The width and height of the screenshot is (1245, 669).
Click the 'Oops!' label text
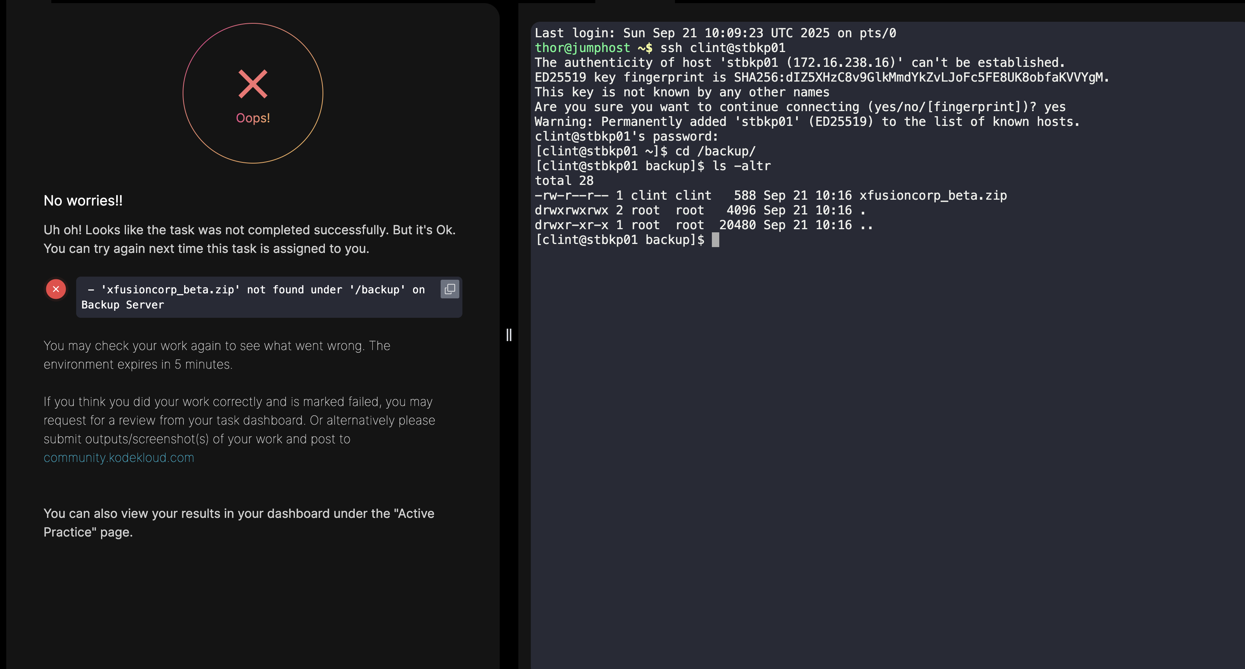pos(253,118)
